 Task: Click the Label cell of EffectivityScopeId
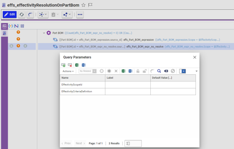[x=128, y=84]
